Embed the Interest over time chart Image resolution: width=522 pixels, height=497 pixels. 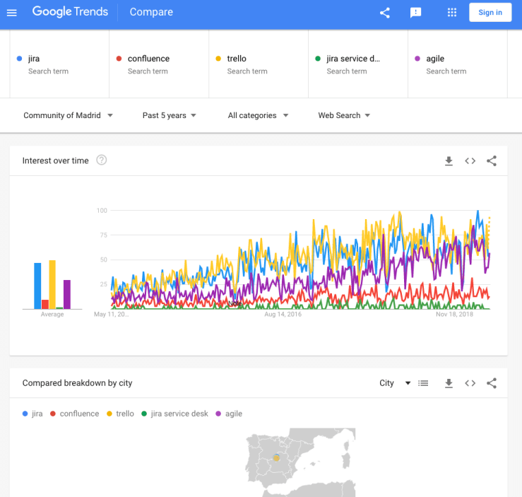coord(470,161)
